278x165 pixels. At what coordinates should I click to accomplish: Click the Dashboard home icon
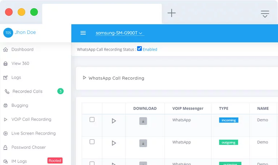[x=5, y=50]
